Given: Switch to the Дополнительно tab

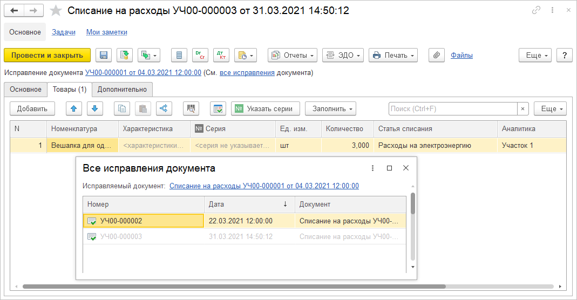Looking at the screenshot, I should 122,90.
